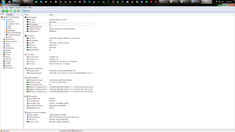Select the Overclock tree item
Viewport: 235px width, 132px height.
tap(11, 31)
